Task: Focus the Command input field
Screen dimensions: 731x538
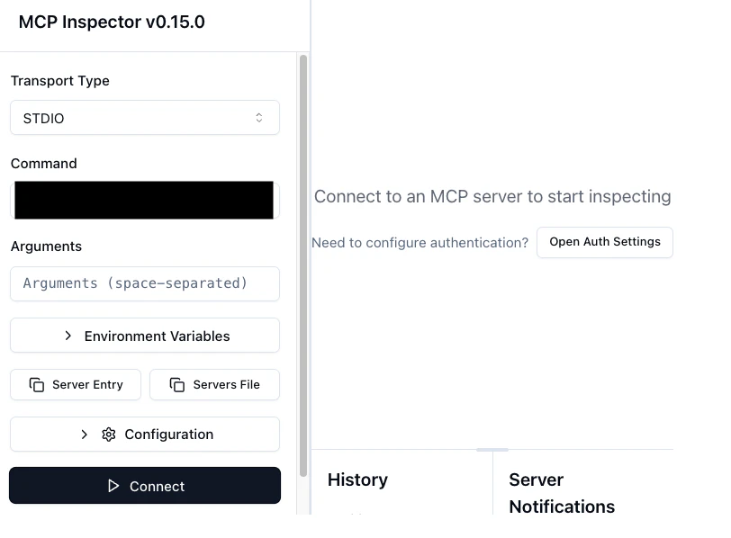Action: pyautogui.click(x=144, y=200)
